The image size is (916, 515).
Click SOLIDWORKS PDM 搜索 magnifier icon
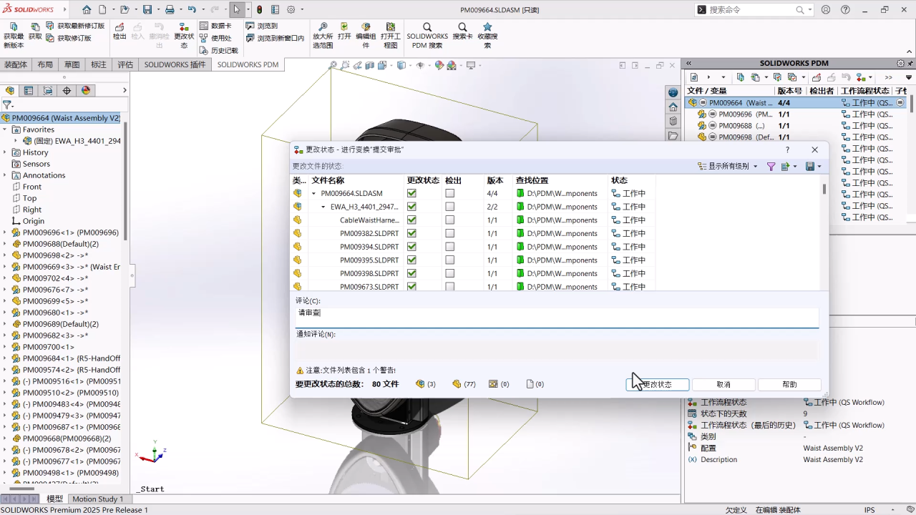pos(427,27)
